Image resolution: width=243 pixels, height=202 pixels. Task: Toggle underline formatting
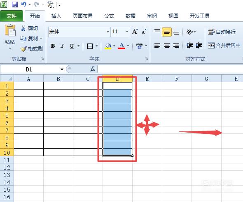[72, 46]
